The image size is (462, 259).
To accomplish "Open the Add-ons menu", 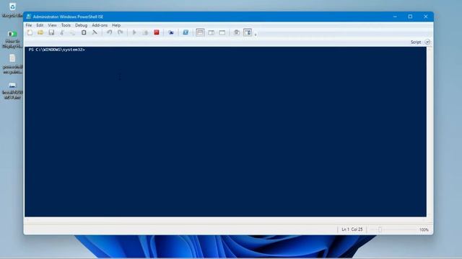I will click(x=100, y=25).
